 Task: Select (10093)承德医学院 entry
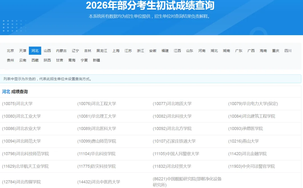245,128
